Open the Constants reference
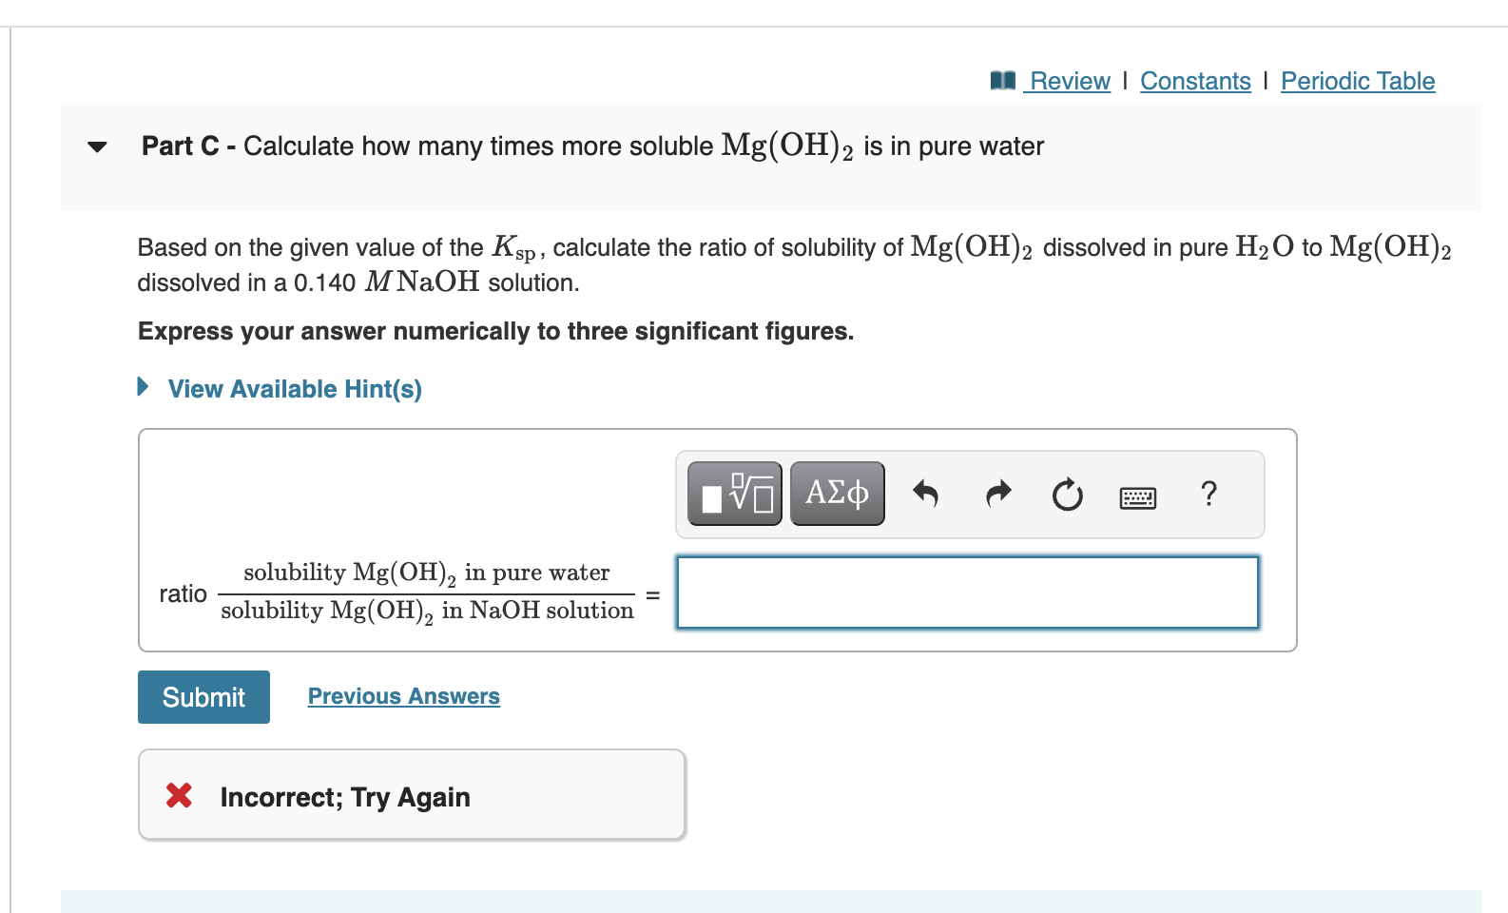Image resolution: width=1508 pixels, height=913 pixels. click(1195, 81)
